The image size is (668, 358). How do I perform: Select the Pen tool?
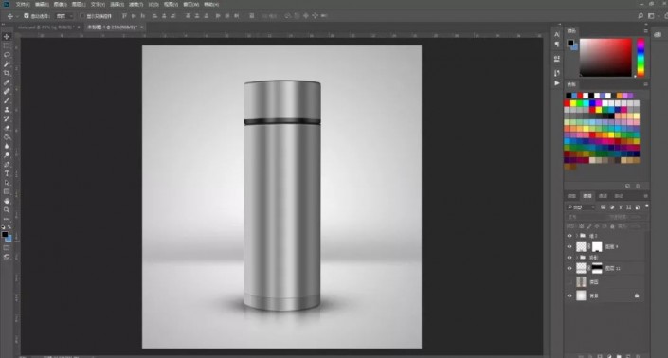[7, 165]
